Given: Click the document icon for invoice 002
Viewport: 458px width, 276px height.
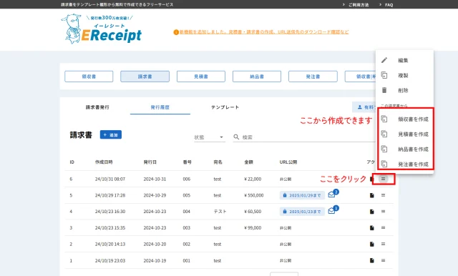Looking at the screenshot, I should (372, 245).
